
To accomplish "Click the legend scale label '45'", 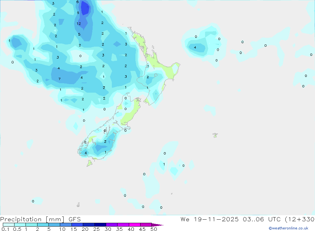I will [x=142, y=229].
